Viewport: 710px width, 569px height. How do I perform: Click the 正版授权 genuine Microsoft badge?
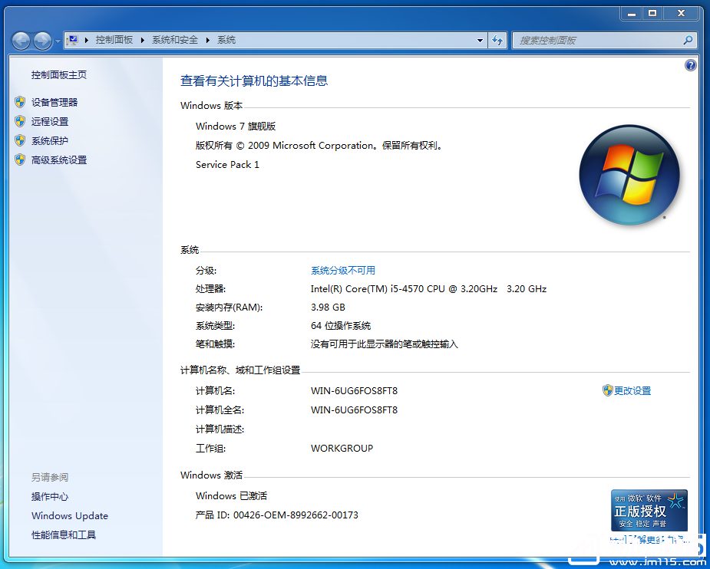[649, 510]
